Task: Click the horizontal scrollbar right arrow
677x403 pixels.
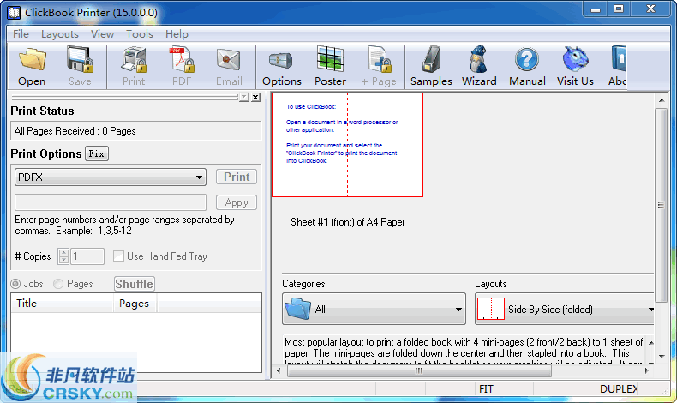Action: (646, 370)
